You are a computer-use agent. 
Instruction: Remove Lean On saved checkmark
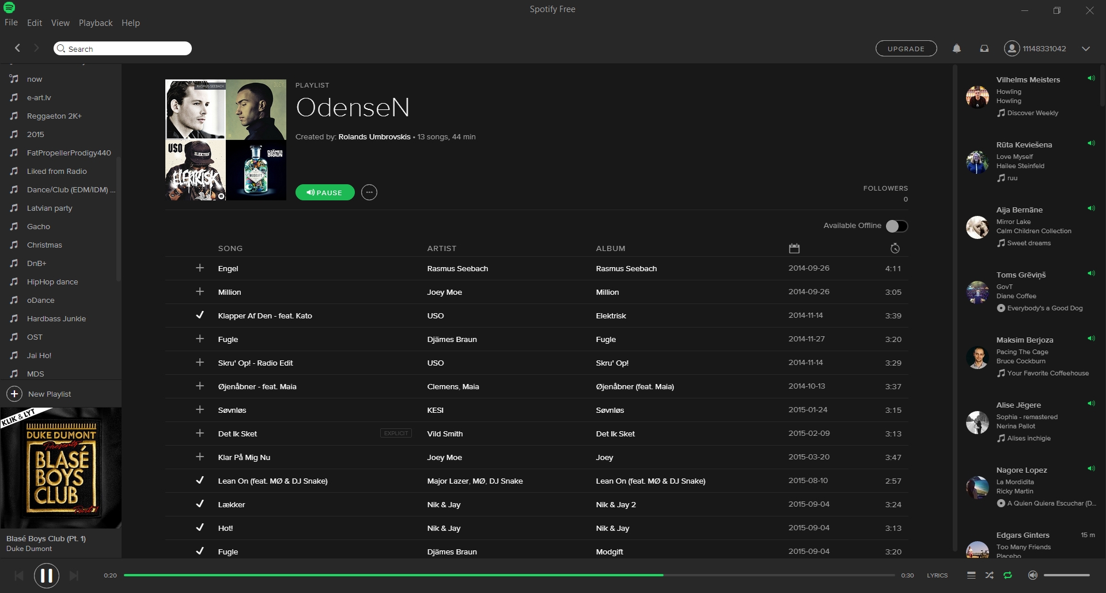pyautogui.click(x=200, y=480)
